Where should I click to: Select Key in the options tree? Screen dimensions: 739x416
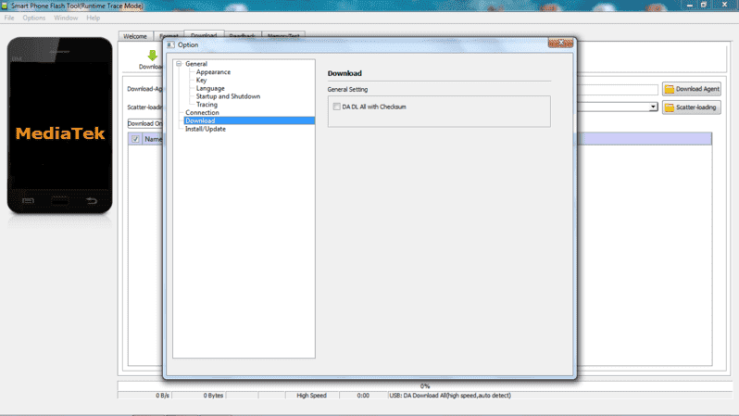click(201, 81)
